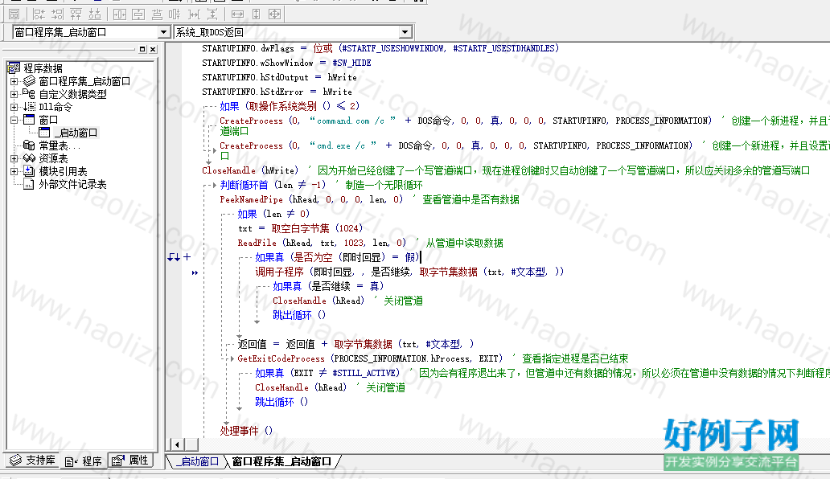Click the 窗口程序集_启动窗口 combo text field
This screenshot has width=830, height=479.
pos(86,32)
